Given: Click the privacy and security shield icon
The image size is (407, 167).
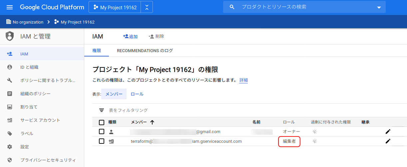Looking at the screenshot, I should (x=10, y=160).
